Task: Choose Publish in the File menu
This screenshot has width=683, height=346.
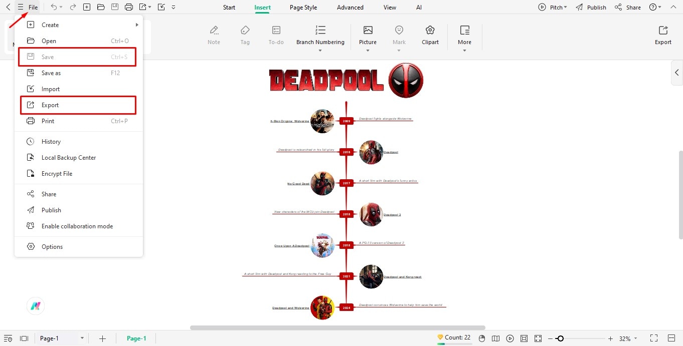Action: click(x=79, y=210)
